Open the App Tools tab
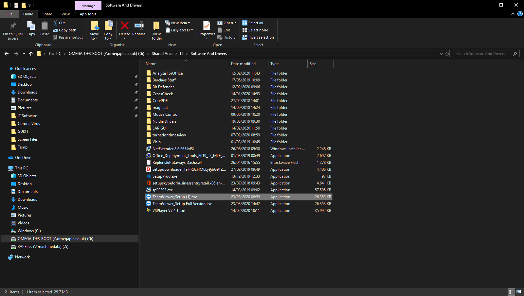Viewport: 524px width, 296px height. tap(88, 14)
